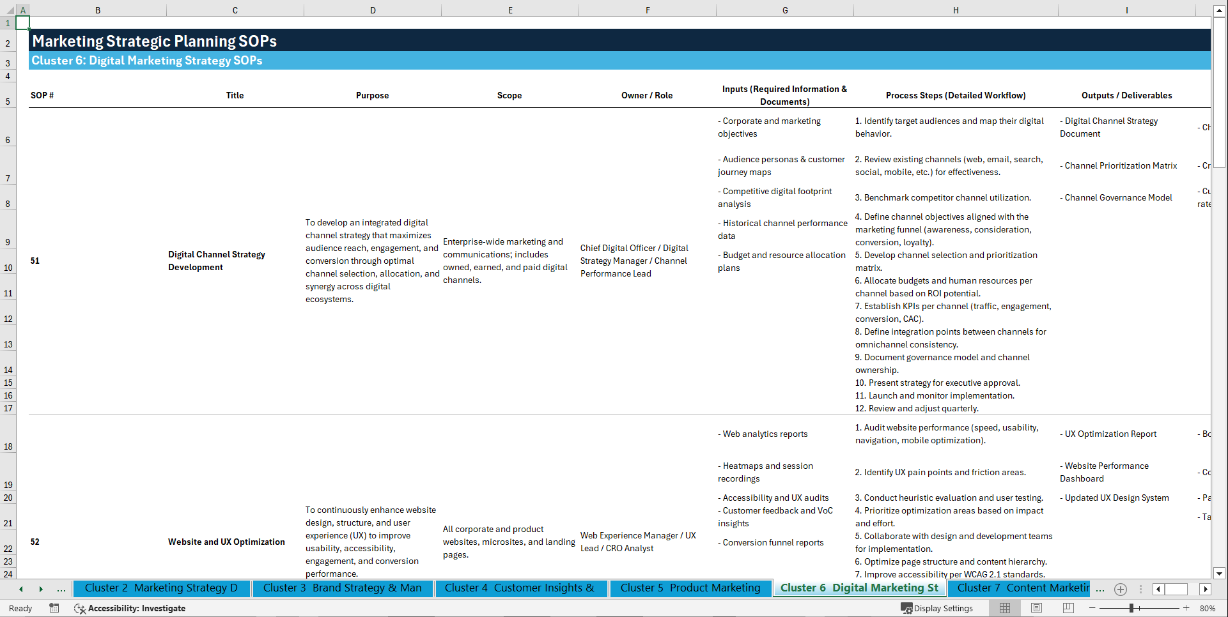
Task: Click the vertical scrollbar down arrow
Action: pyautogui.click(x=1220, y=573)
